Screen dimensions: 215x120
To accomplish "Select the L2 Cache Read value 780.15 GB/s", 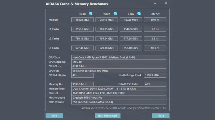I will pyautogui.click(x=82, y=38).
